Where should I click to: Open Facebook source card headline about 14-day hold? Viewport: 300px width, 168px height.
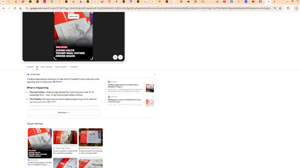[123, 86]
